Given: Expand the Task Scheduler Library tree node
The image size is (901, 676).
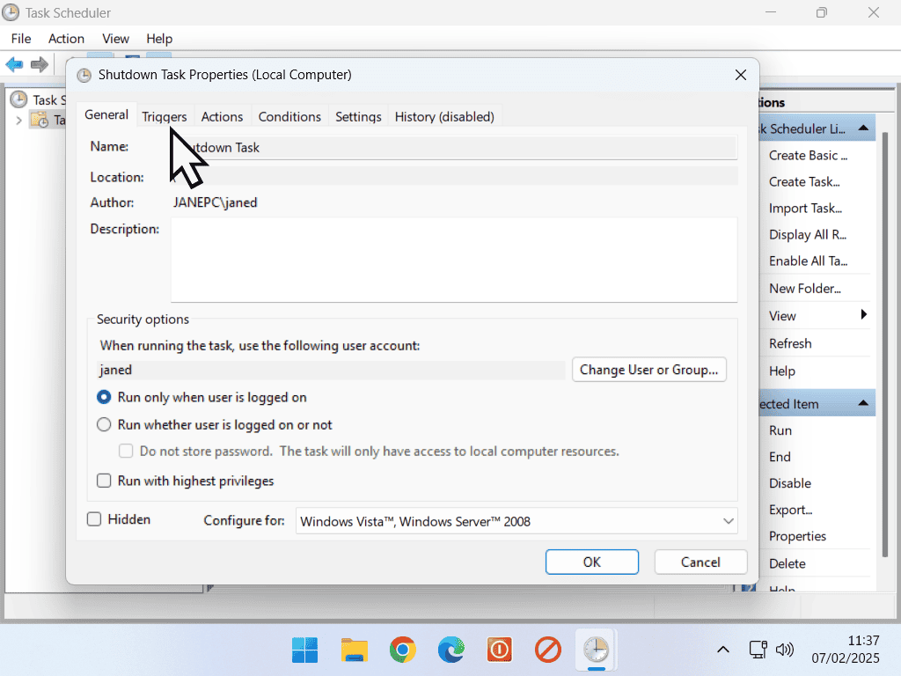Looking at the screenshot, I should click(x=18, y=120).
